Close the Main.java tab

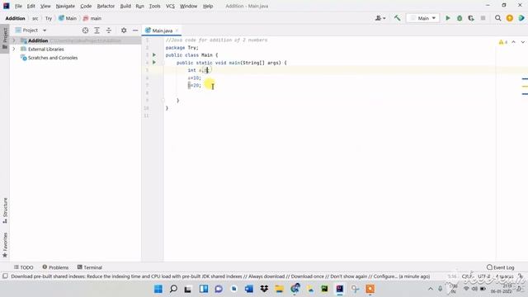tap(177, 31)
